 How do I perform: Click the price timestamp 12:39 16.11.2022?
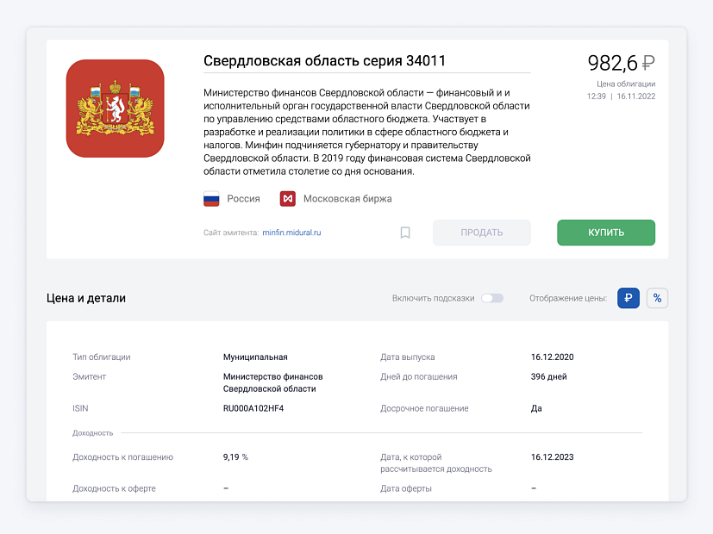coord(621,96)
